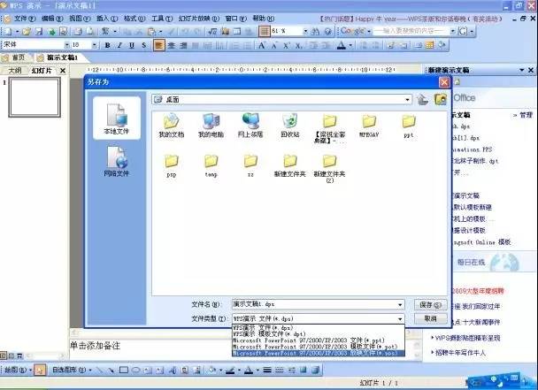538x390 pixels.
Task: Click the font color A swatch
Action: [342, 45]
